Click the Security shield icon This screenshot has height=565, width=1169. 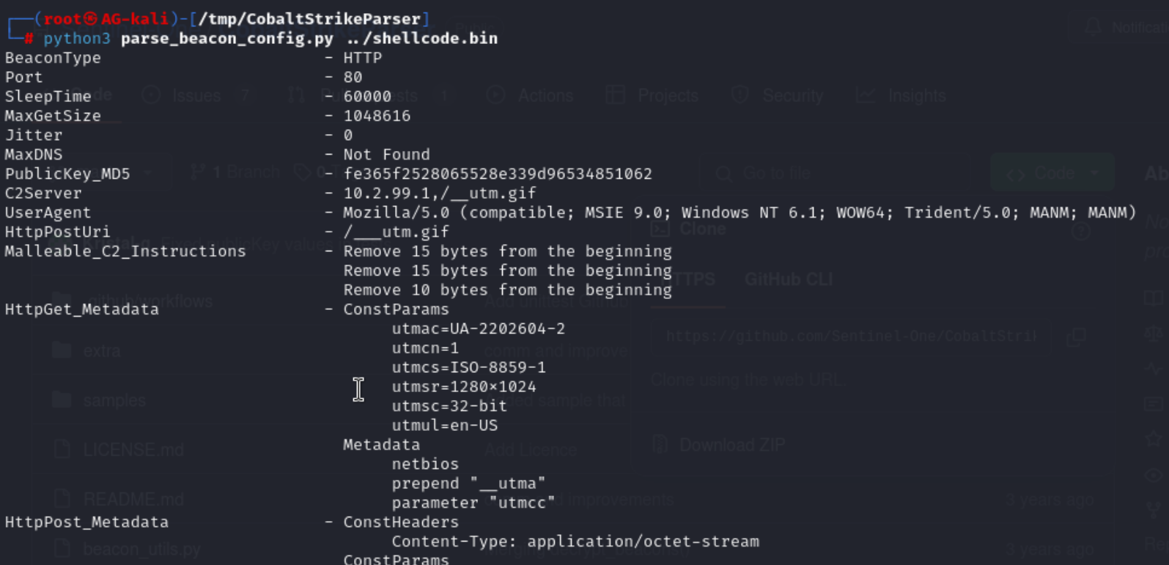[x=740, y=95]
